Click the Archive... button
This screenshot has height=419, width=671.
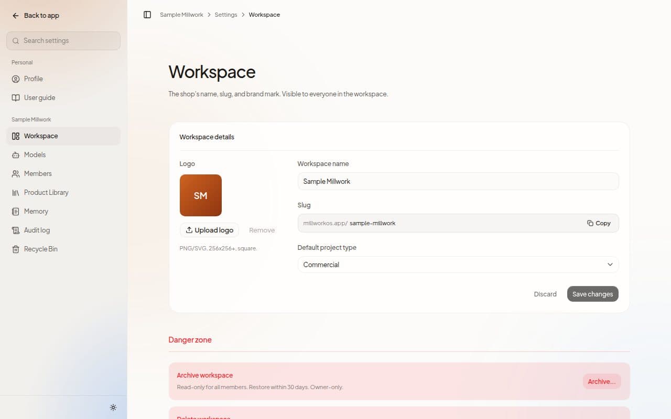pyautogui.click(x=602, y=381)
